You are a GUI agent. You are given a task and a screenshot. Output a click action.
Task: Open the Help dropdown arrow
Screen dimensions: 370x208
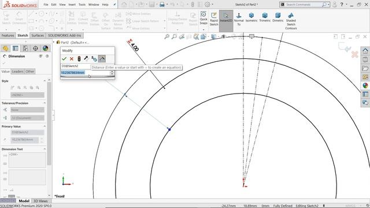(346, 5)
